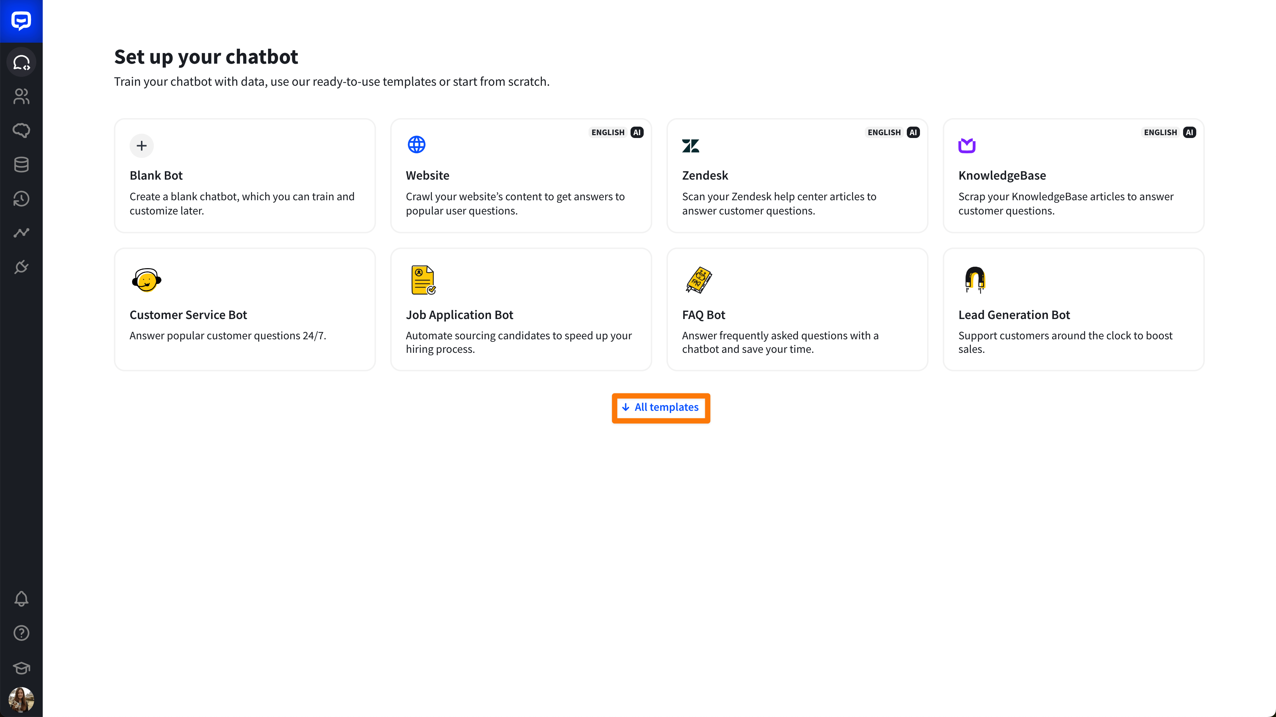Screen dimensions: 1276x717
Task: Click 'Answer popular customer questions 24/7.' text
Action: coord(228,335)
